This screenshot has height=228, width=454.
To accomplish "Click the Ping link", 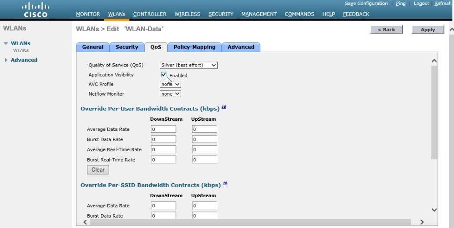I will tap(401, 3).
